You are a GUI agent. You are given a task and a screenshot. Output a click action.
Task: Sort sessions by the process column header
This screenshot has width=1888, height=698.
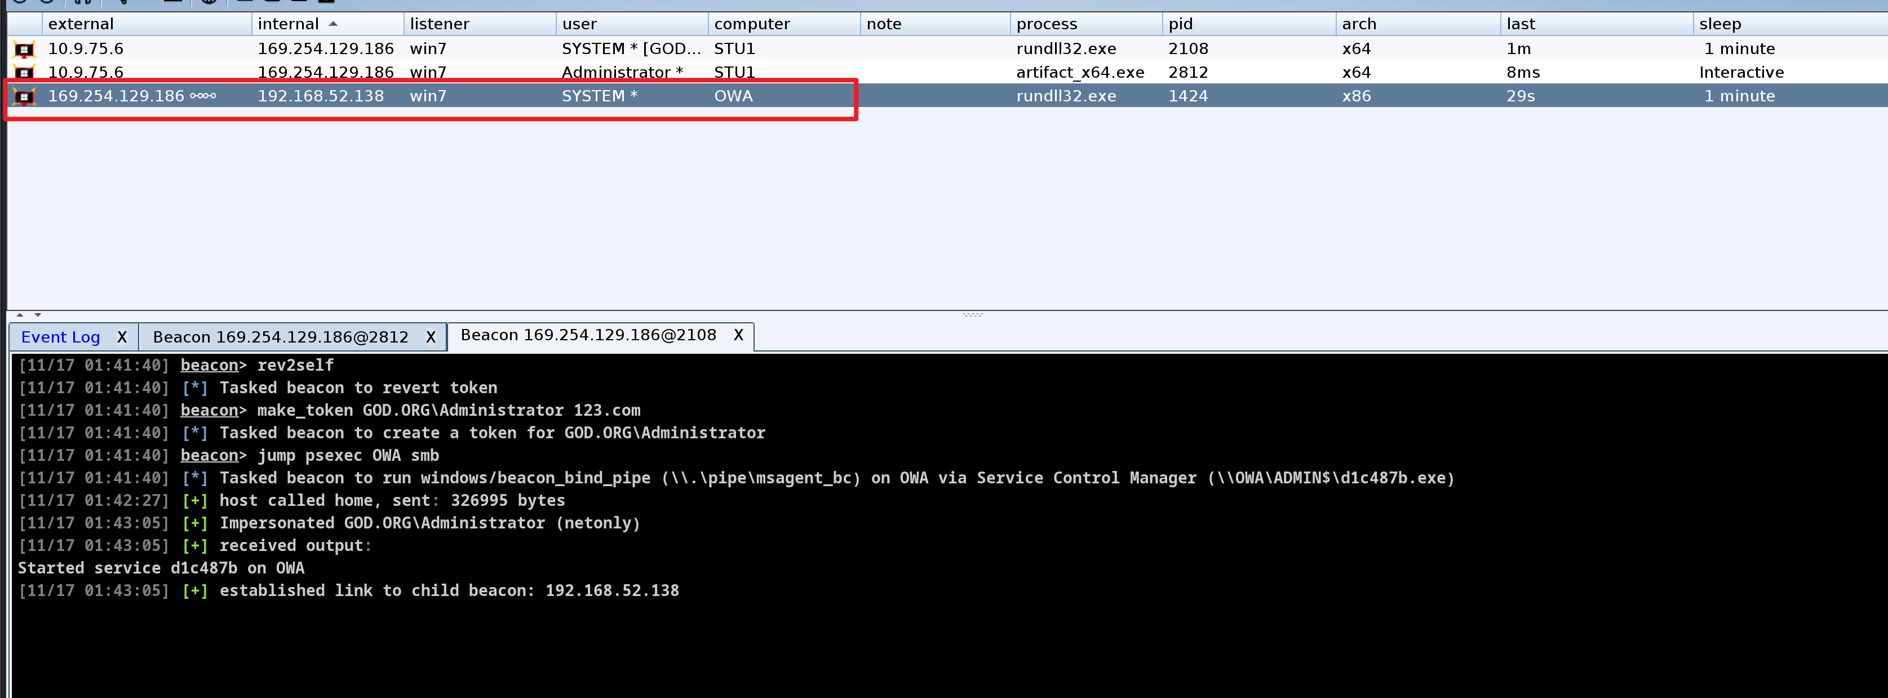click(1085, 24)
